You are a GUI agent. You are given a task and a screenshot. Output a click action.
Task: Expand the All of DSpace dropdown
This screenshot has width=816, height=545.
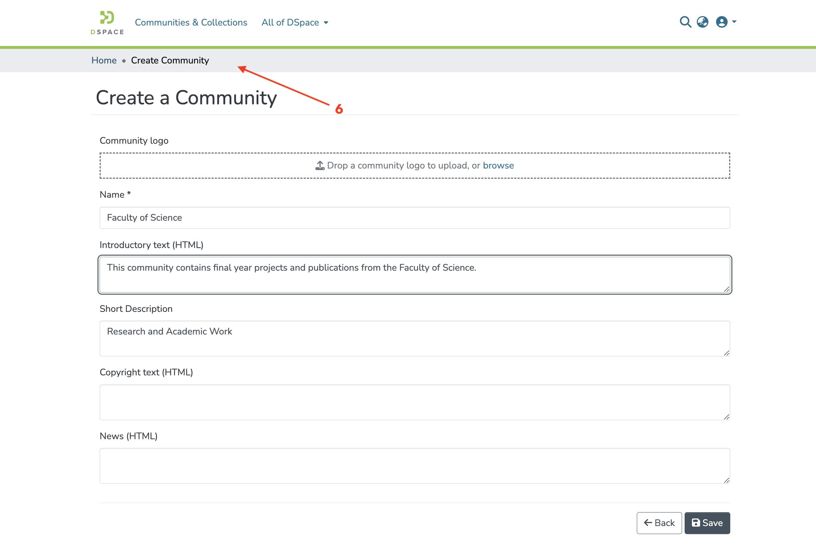(295, 23)
